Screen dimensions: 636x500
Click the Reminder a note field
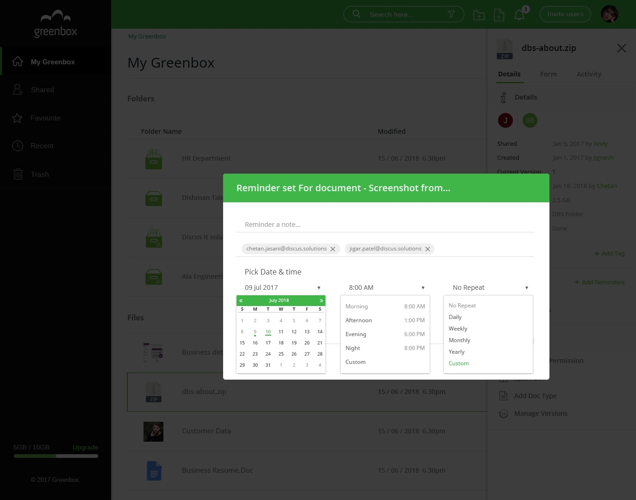point(385,225)
